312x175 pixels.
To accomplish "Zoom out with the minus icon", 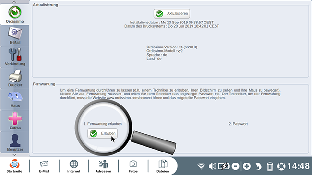I will 235,166.
